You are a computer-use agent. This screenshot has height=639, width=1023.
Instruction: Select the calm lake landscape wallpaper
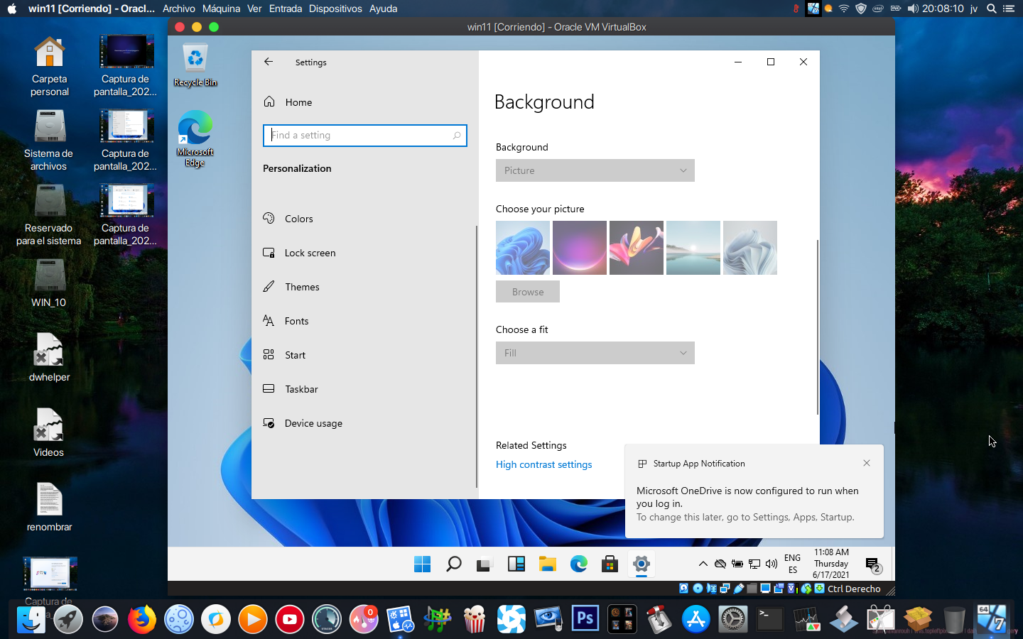click(693, 248)
